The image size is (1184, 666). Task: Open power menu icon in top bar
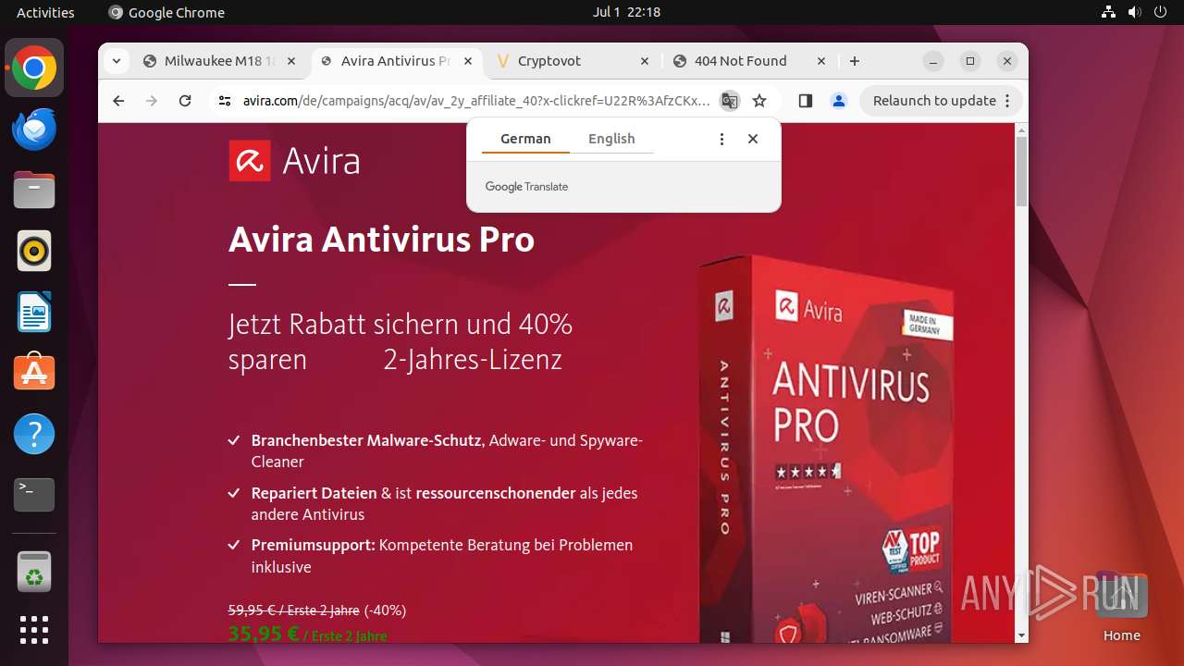(1160, 12)
